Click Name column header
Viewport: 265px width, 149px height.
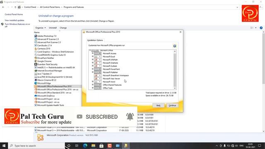37,32
